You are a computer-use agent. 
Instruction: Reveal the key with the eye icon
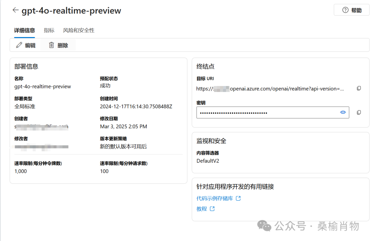(x=343, y=112)
